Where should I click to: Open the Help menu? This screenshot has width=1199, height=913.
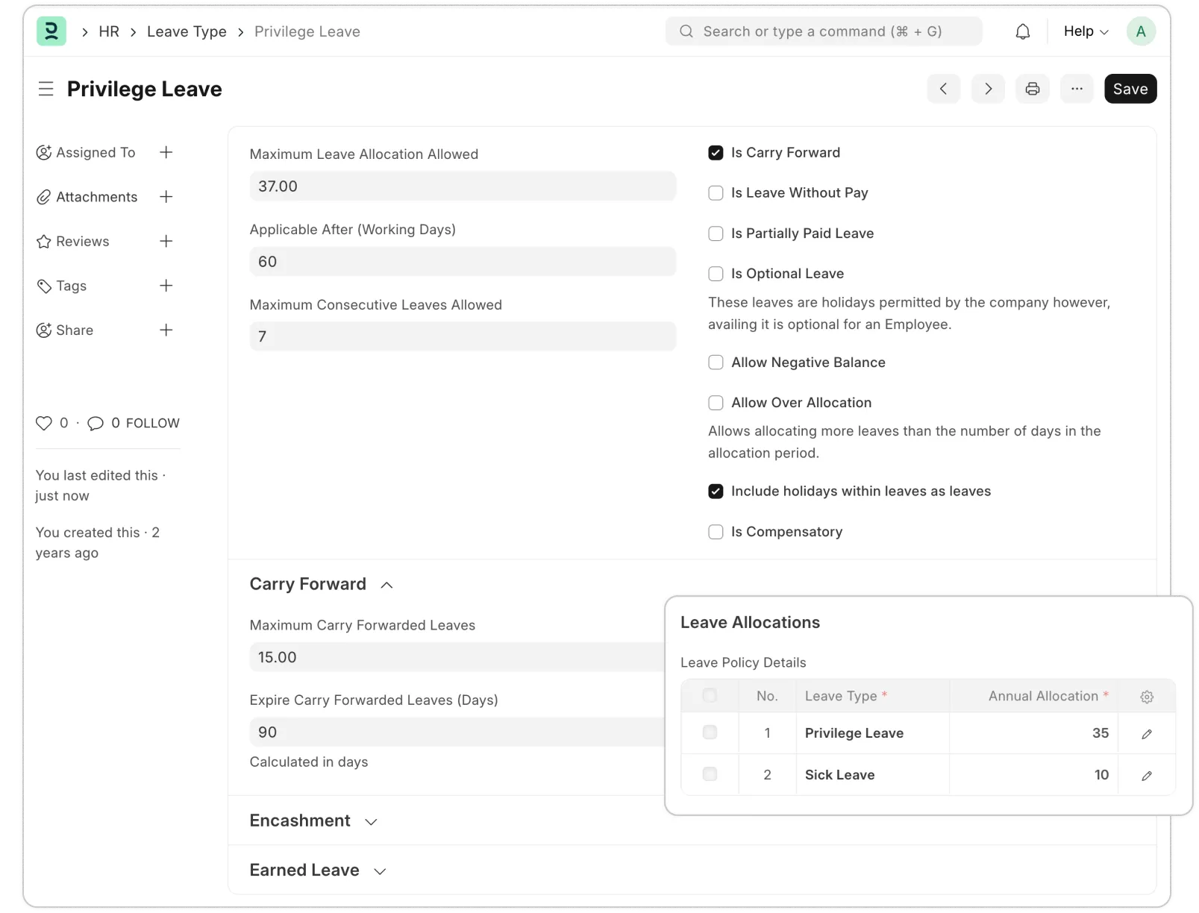[1084, 31]
